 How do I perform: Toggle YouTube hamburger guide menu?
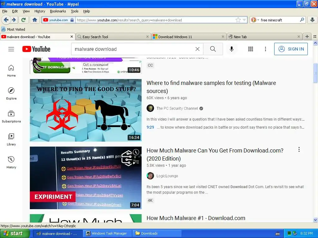pos(11,49)
